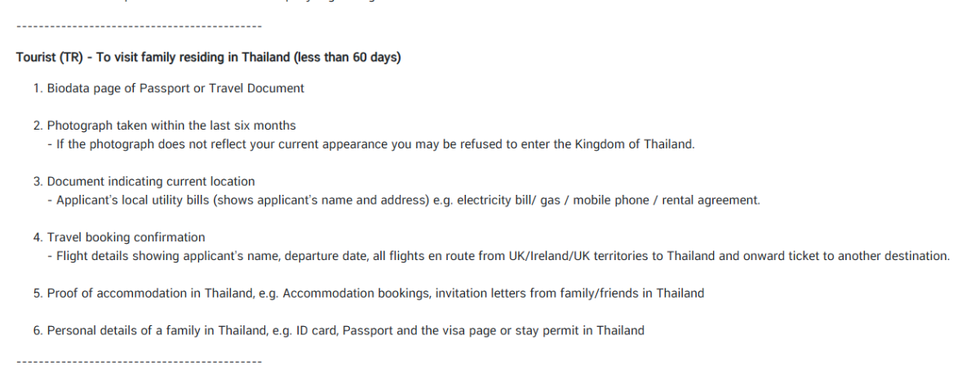Select the Biodata page of Passport line
Screen dimensions: 979x375
pos(175,88)
